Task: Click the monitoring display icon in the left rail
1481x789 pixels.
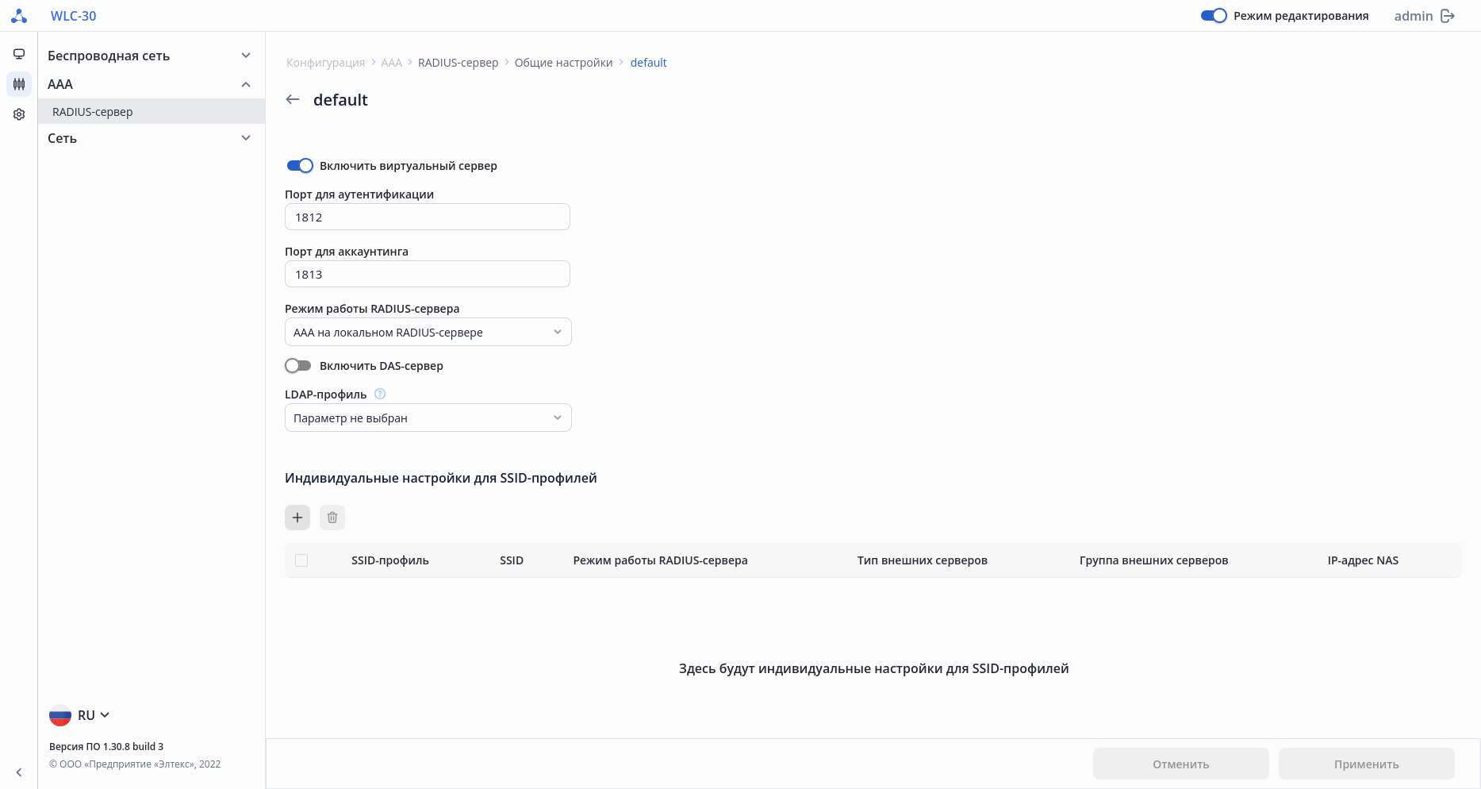Action: pos(19,54)
